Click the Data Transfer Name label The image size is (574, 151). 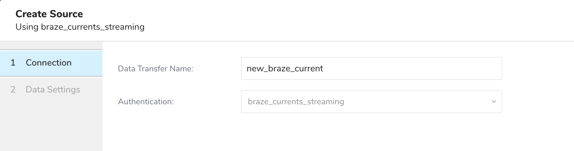point(155,69)
